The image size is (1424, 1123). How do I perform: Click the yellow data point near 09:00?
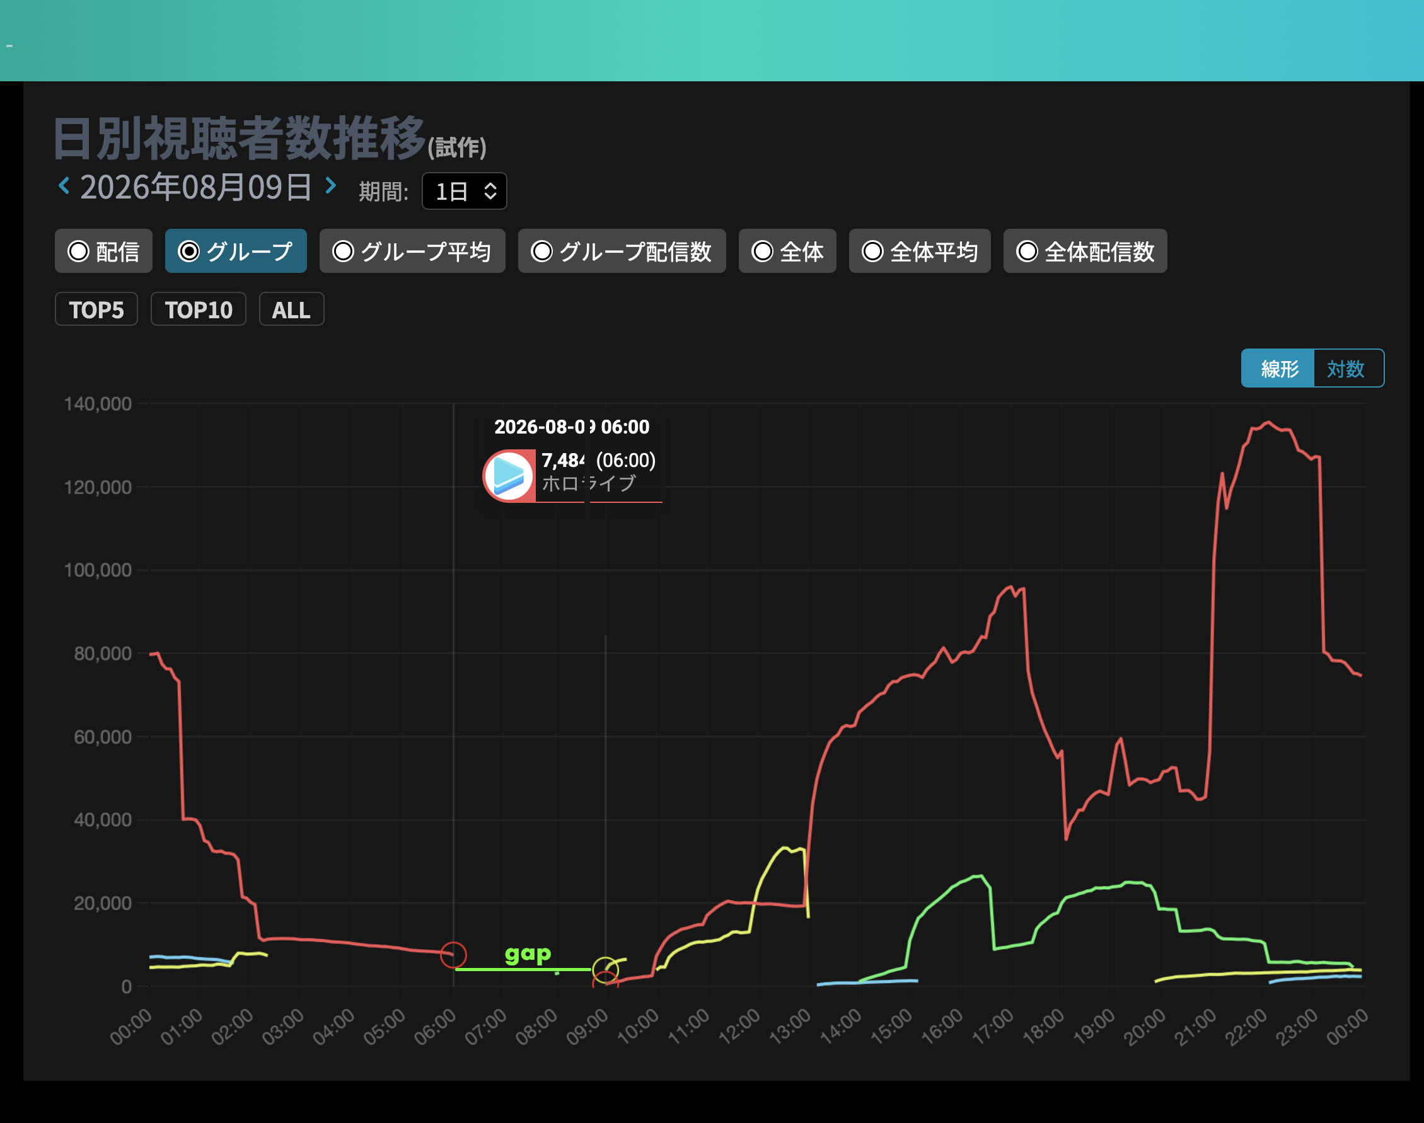pos(605,969)
